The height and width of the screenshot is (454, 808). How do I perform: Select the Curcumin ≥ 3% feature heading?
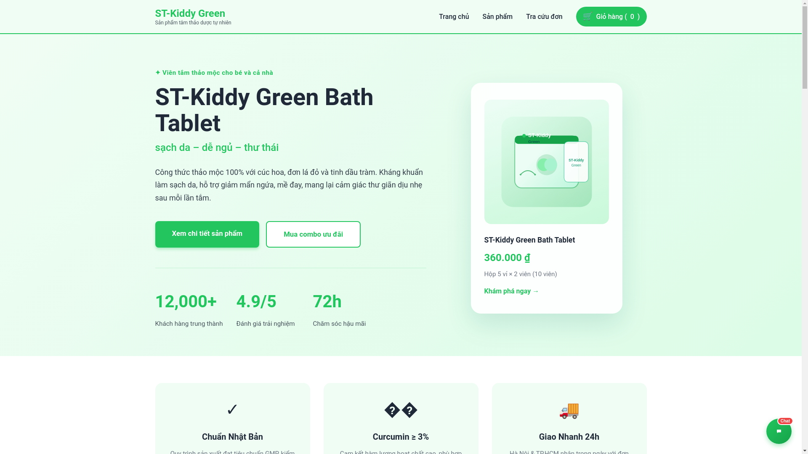pyautogui.click(x=401, y=437)
